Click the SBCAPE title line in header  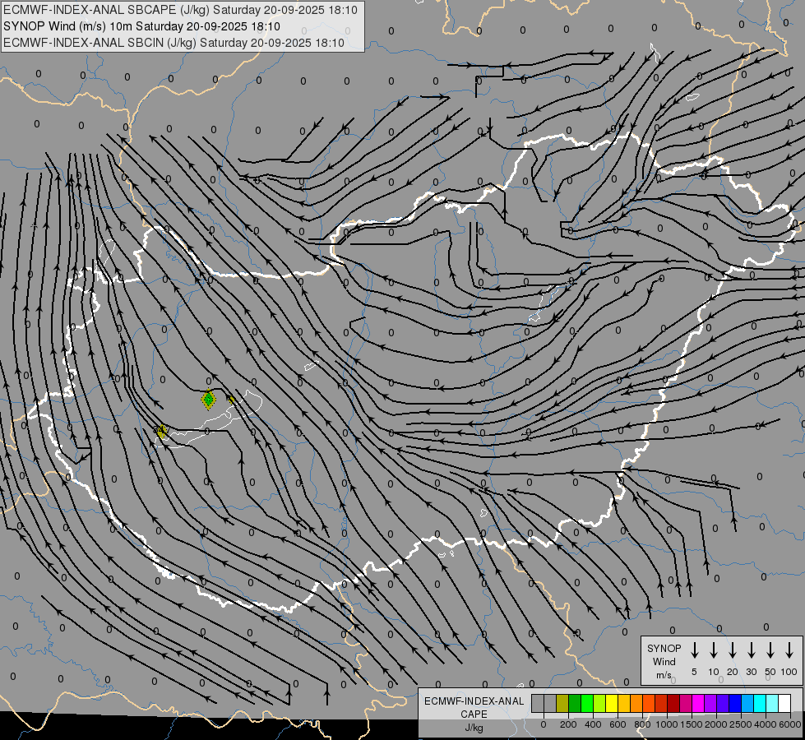180,10
